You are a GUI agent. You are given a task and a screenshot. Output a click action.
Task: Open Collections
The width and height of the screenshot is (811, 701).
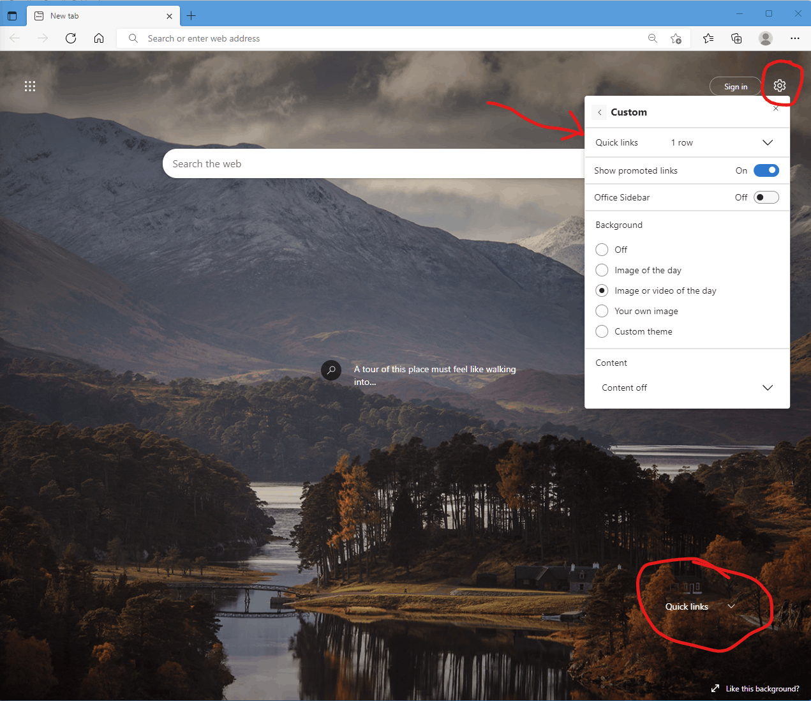(x=736, y=38)
